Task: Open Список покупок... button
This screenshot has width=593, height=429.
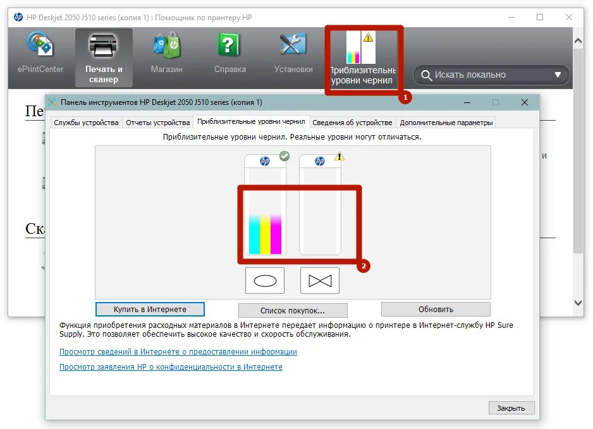Action: click(x=293, y=311)
